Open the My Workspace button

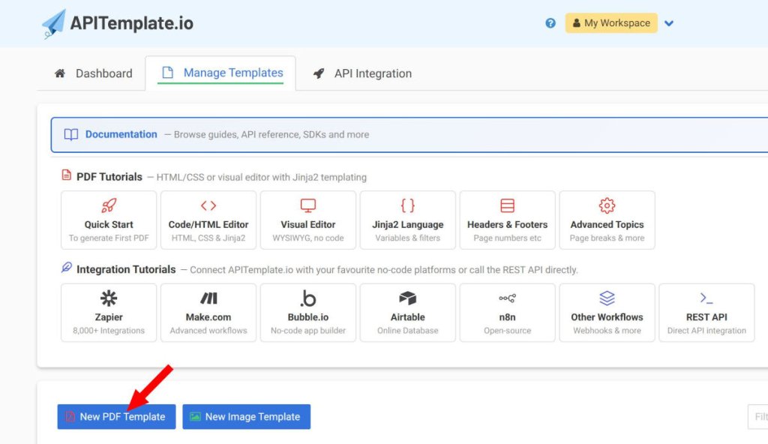pyautogui.click(x=611, y=23)
